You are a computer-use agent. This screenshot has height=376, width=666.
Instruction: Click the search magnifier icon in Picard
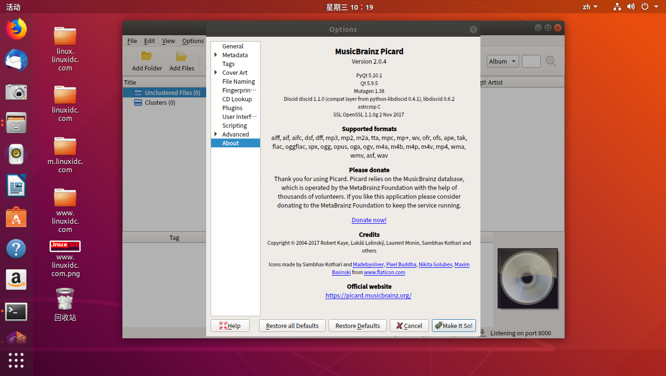(x=551, y=61)
